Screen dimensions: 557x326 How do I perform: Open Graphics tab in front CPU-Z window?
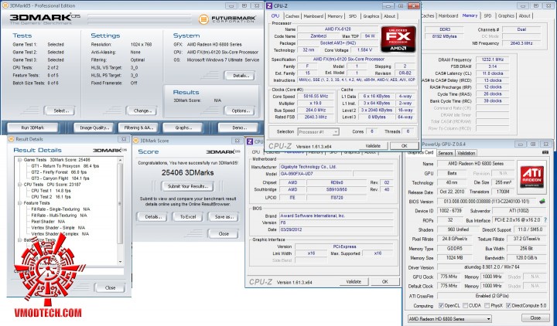pyautogui.click(x=371, y=16)
